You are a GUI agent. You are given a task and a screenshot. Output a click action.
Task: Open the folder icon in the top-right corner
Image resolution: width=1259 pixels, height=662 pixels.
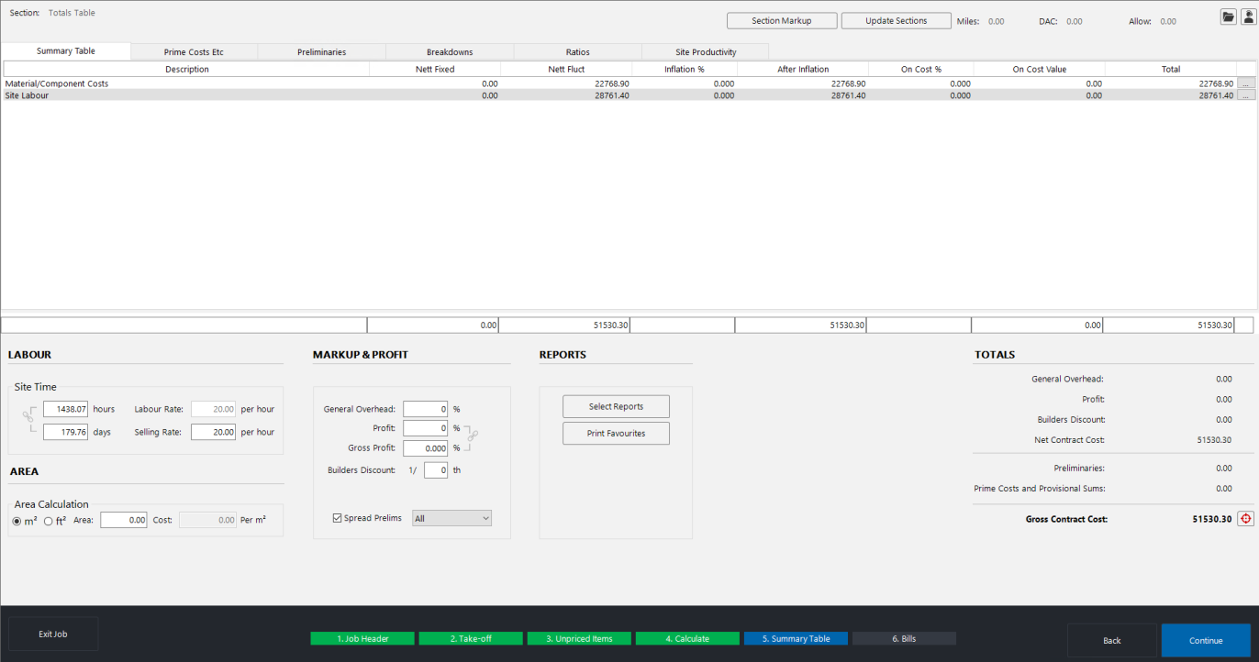tap(1228, 16)
